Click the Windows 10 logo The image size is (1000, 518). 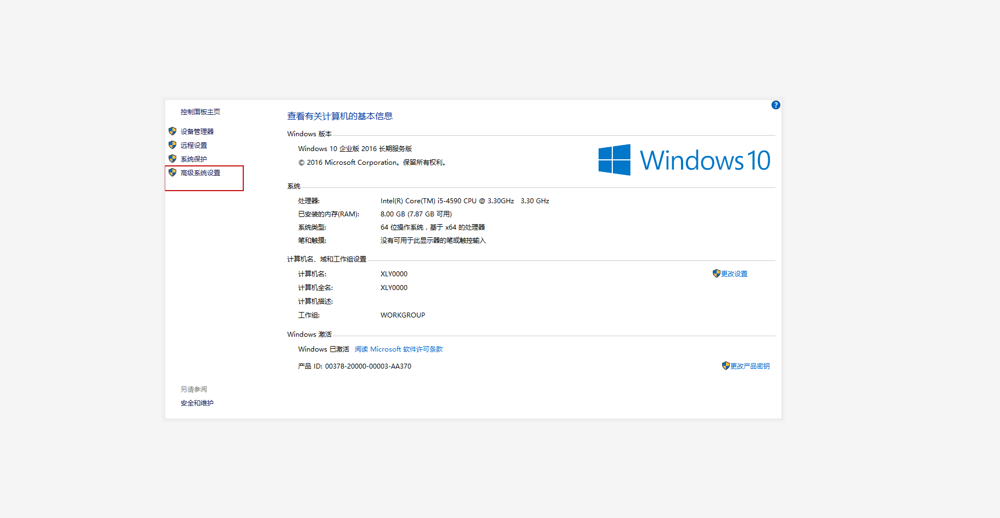point(684,160)
